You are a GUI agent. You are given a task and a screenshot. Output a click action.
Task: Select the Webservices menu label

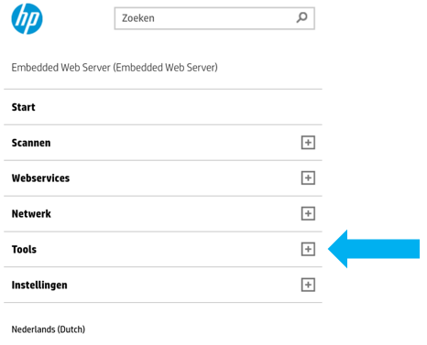coord(40,178)
